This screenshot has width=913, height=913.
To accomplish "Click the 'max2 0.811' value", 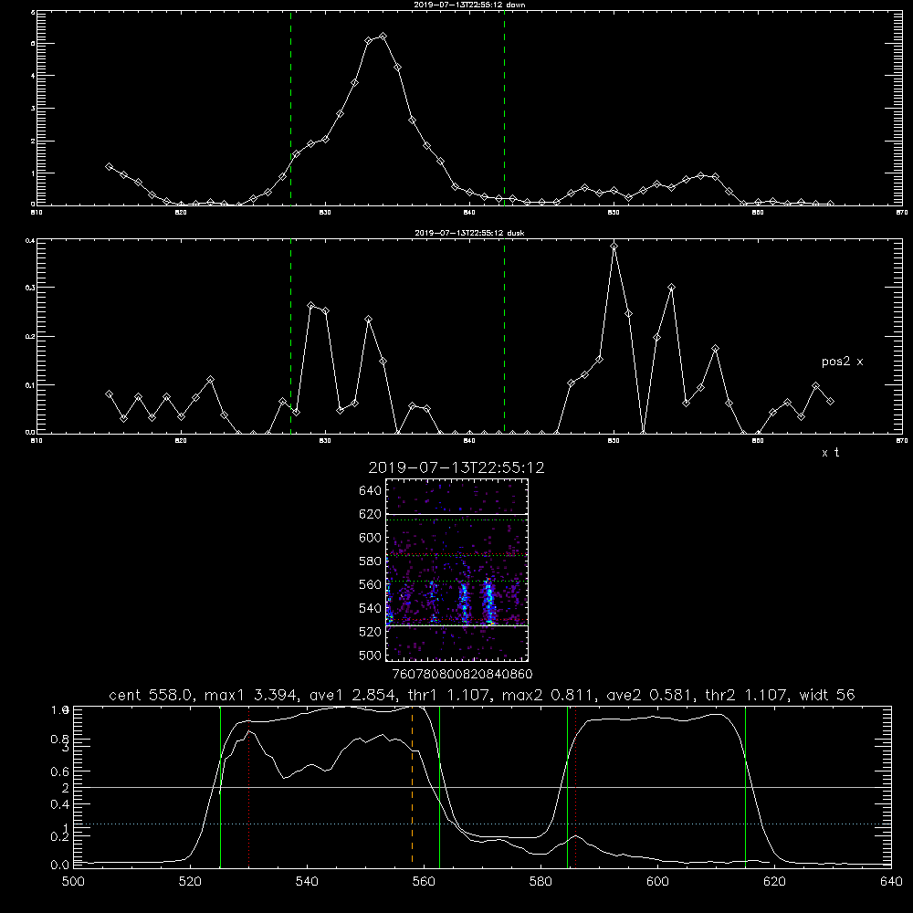I will pyautogui.click(x=550, y=695).
